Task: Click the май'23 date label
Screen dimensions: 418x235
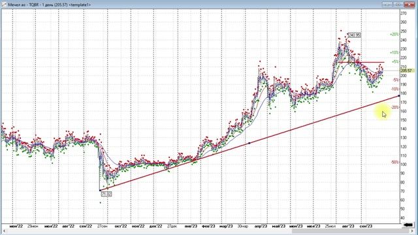Action: coord(279,226)
